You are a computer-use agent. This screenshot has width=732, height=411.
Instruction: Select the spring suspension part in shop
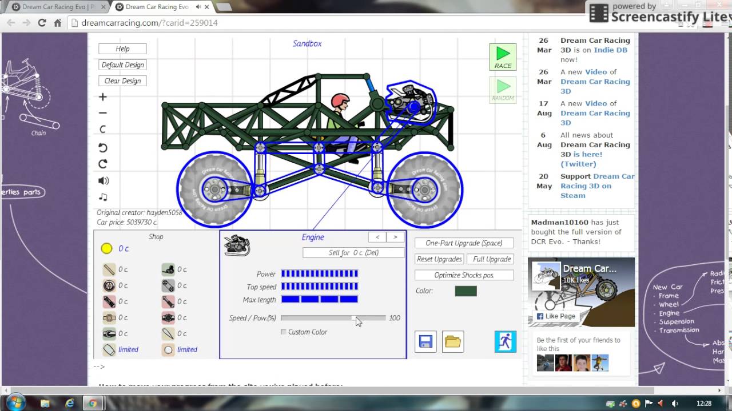(109, 301)
